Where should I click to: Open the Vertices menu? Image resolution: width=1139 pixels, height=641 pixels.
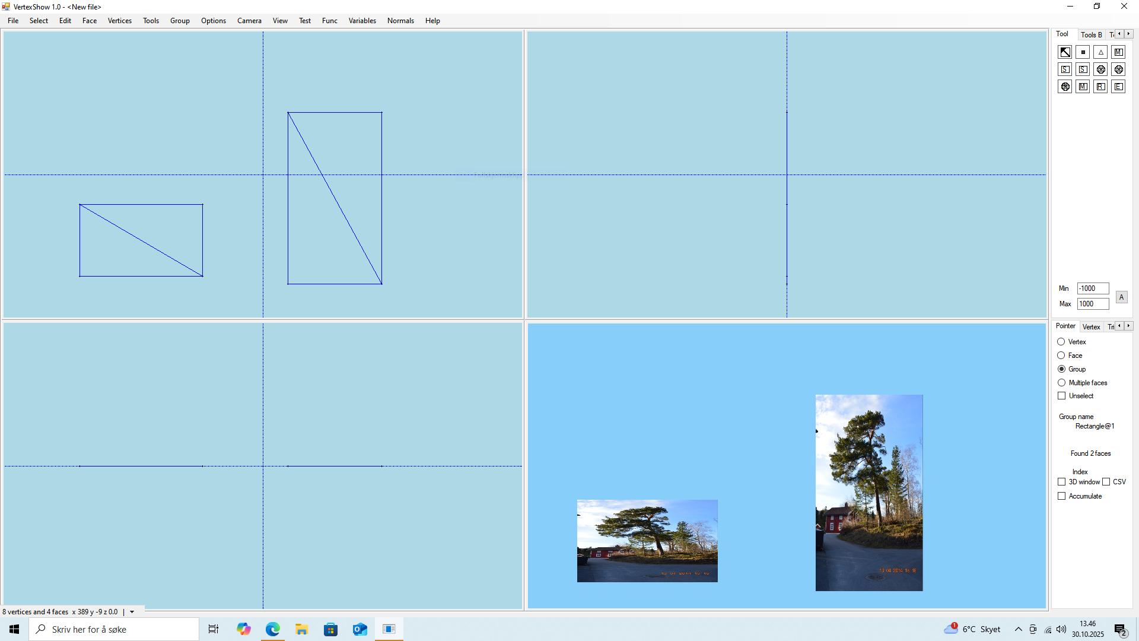(119, 21)
